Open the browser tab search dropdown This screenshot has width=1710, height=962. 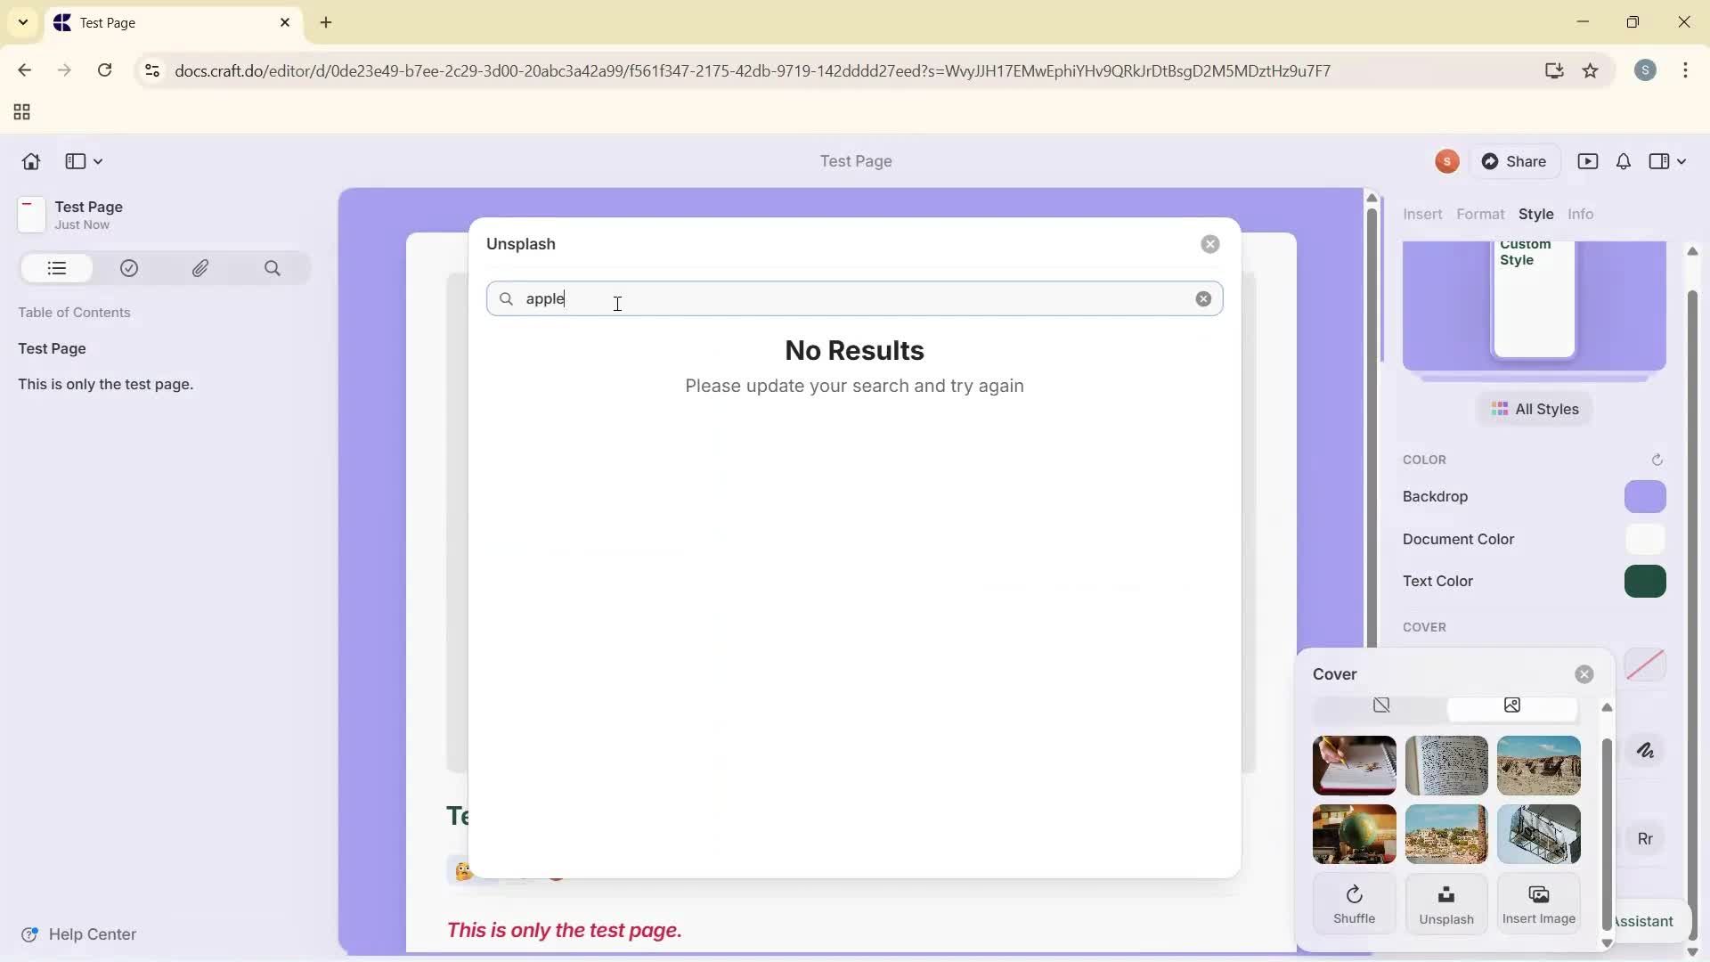click(x=22, y=22)
